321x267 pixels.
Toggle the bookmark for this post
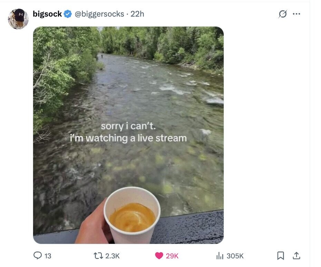[x=281, y=256]
